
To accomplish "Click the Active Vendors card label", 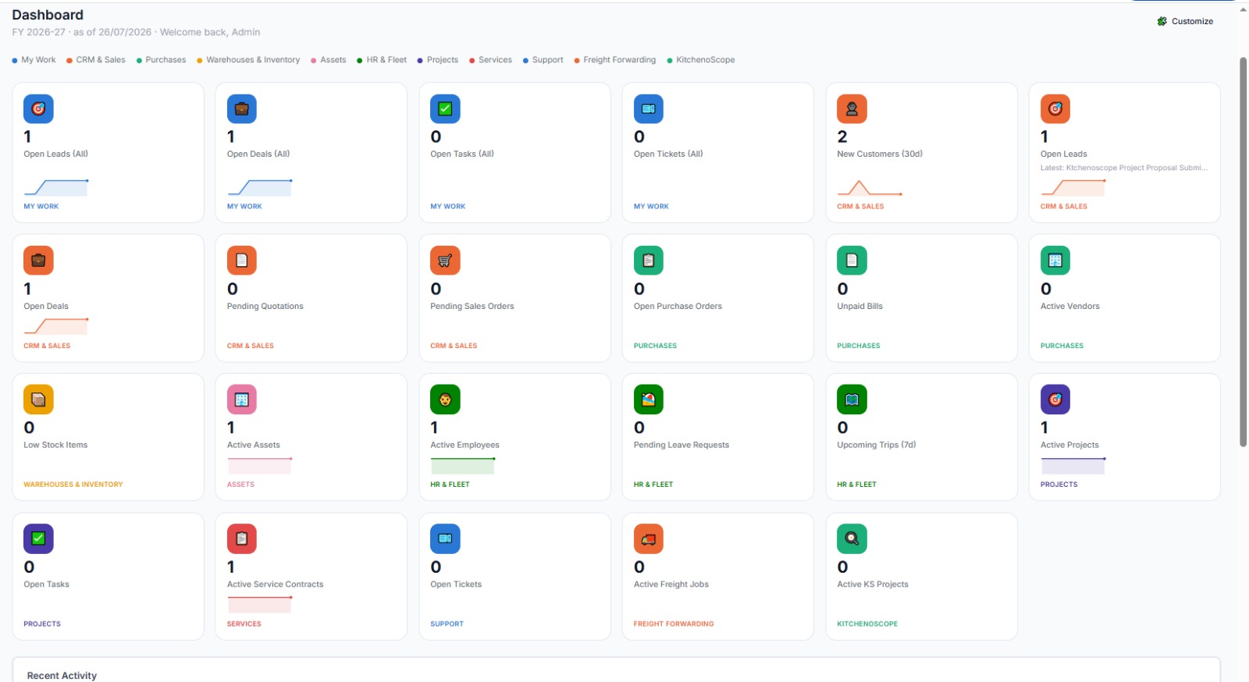I will (1070, 307).
